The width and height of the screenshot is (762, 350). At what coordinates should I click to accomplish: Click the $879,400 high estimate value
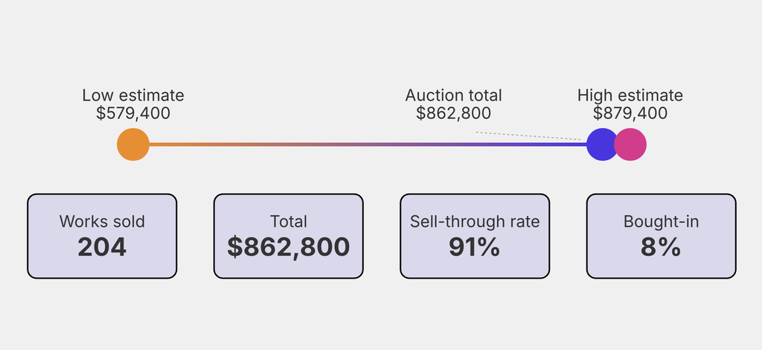coord(630,113)
